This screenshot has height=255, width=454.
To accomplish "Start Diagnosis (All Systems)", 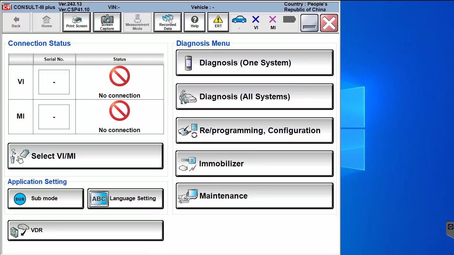I will click(255, 97).
